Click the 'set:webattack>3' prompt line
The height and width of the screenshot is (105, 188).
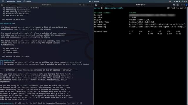[x=7, y=23]
